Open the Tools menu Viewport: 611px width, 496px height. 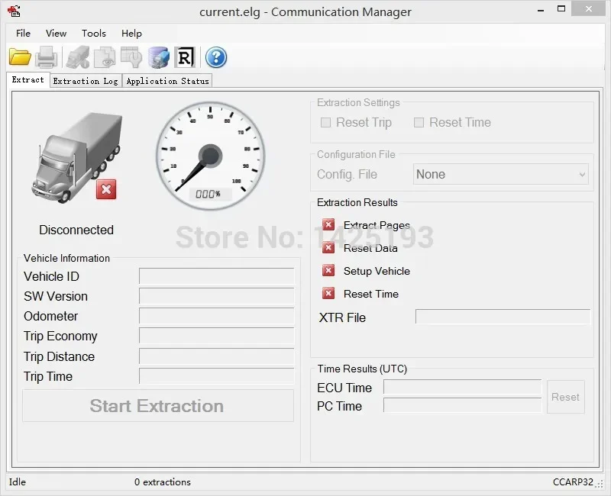click(94, 34)
